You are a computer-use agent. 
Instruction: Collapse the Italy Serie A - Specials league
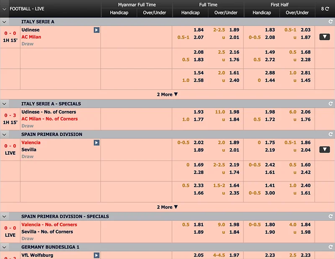(4, 104)
